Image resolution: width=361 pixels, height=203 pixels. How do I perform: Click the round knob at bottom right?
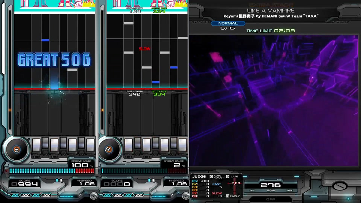339,185
